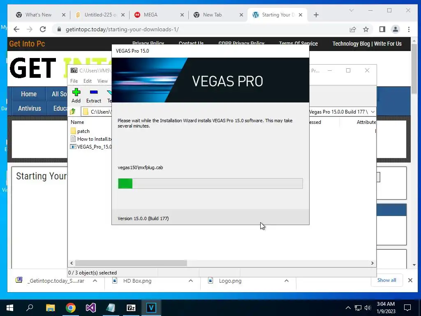The height and width of the screenshot is (316, 421).
Task: Open Chrome tab search chevron
Action: (351, 10)
